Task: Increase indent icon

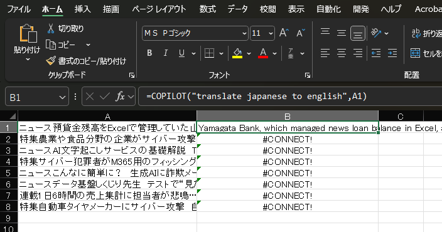Action: pos(392,53)
